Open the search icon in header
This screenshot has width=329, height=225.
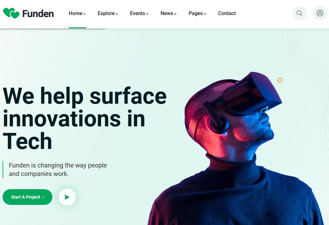pyautogui.click(x=299, y=14)
